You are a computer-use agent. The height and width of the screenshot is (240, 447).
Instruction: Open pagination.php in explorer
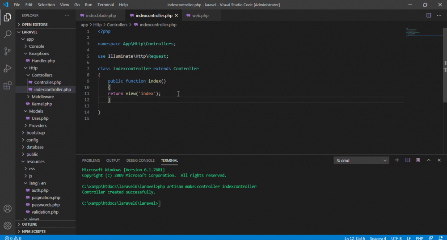click(46, 198)
